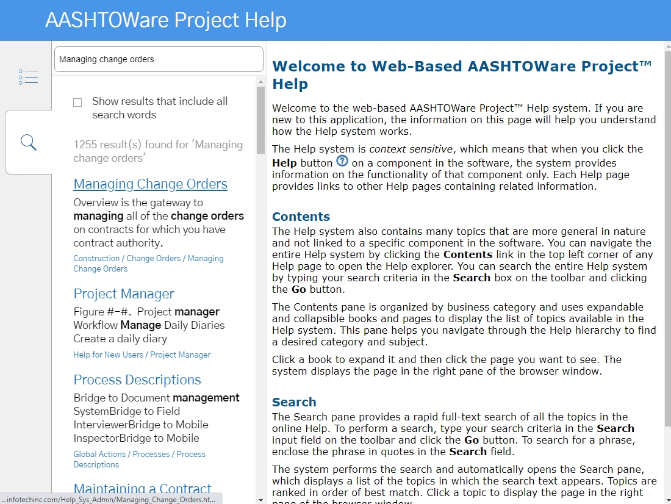Enable 'Show results that include all search words'
Viewport: 671px width, 504px height.
tap(77, 103)
